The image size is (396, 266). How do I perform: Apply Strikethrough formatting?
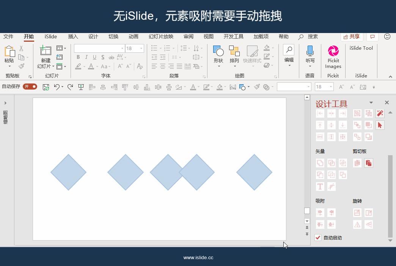tap(111, 57)
